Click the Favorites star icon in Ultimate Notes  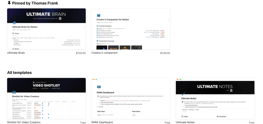[x=218, y=117]
